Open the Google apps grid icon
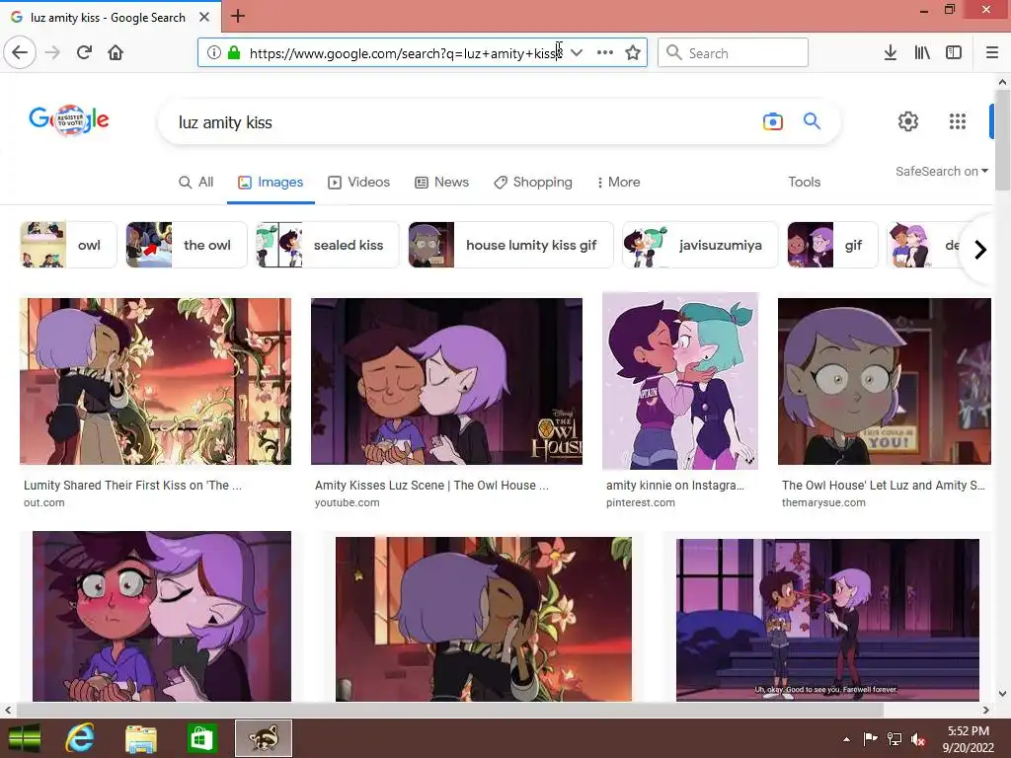Viewport: 1011px width, 758px height. (x=958, y=121)
